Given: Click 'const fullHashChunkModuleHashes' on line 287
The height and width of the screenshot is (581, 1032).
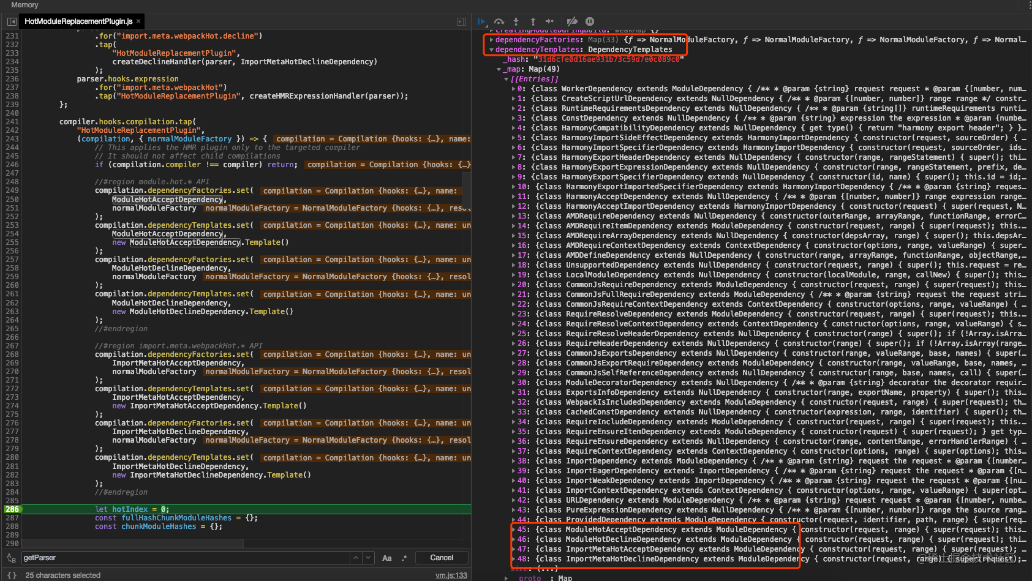Looking at the screenshot, I should tap(164, 518).
